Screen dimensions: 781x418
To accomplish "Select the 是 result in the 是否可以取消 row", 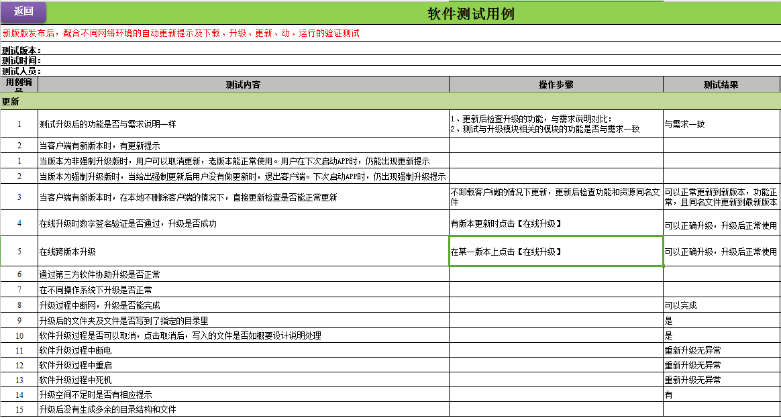I will coord(721,335).
